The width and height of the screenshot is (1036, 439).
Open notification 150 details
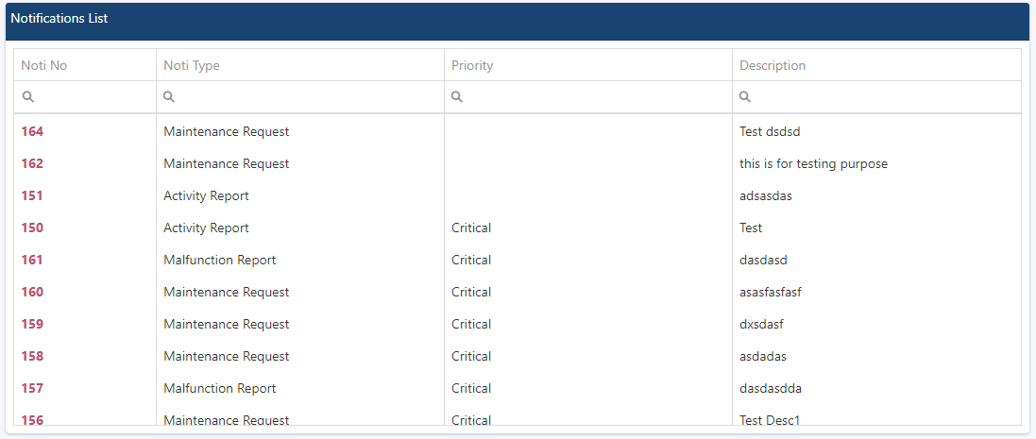[32, 228]
